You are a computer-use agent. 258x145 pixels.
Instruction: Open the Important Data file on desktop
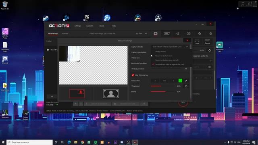click(x=5, y=47)
